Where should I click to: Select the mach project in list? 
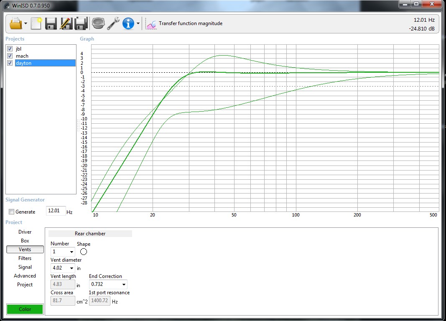point(22,56)
